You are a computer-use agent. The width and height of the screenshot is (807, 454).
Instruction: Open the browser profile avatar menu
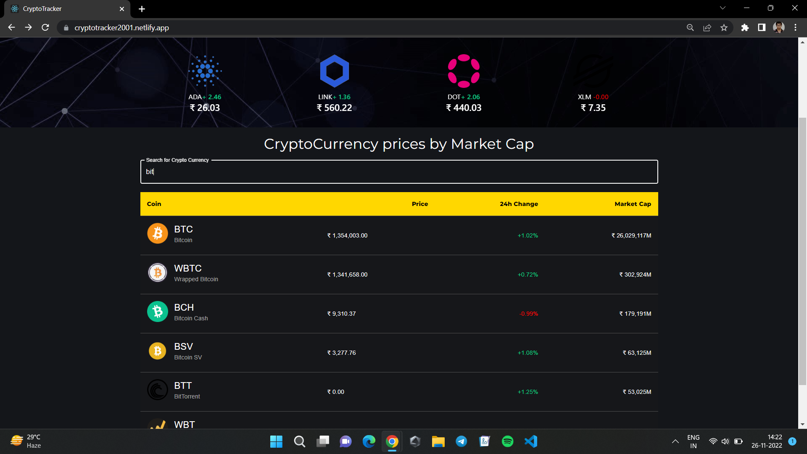click(x=779, y=27)
